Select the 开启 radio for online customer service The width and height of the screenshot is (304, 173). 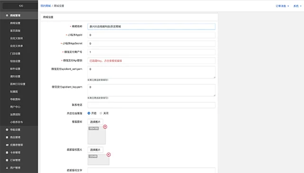pos(89,113)
